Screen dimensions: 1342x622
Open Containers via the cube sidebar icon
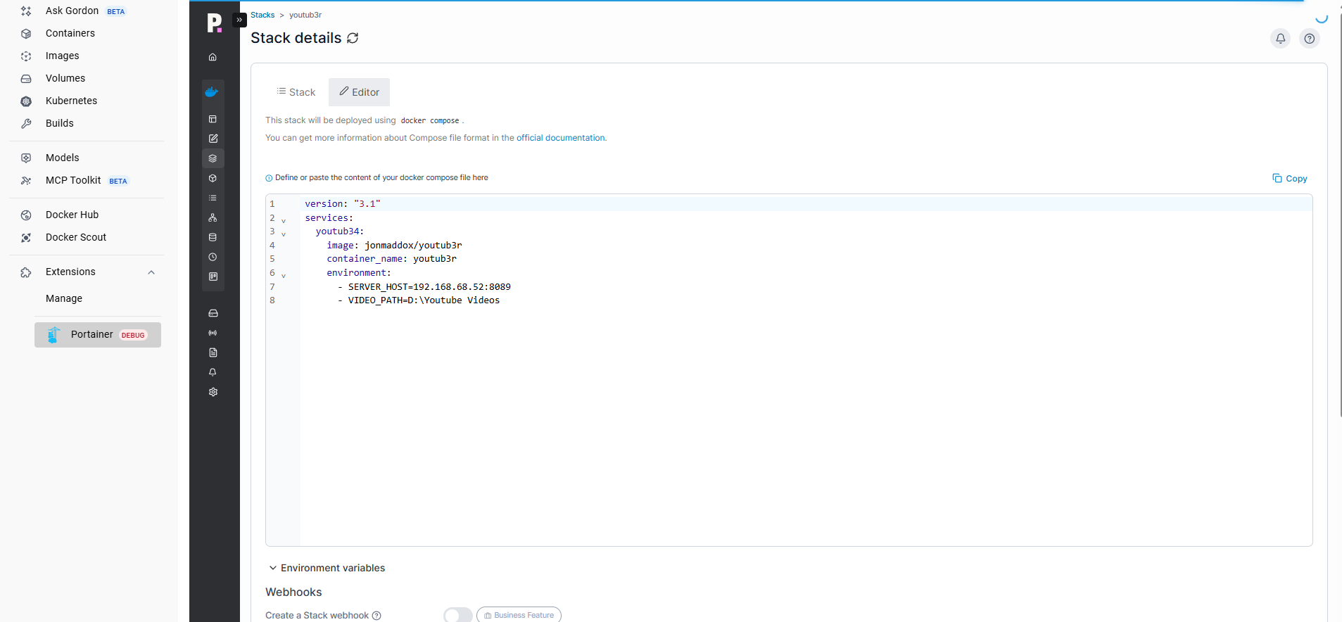pos(213,178)
